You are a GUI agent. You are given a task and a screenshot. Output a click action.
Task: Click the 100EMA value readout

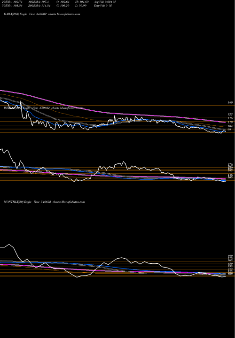tap(38, 2)
